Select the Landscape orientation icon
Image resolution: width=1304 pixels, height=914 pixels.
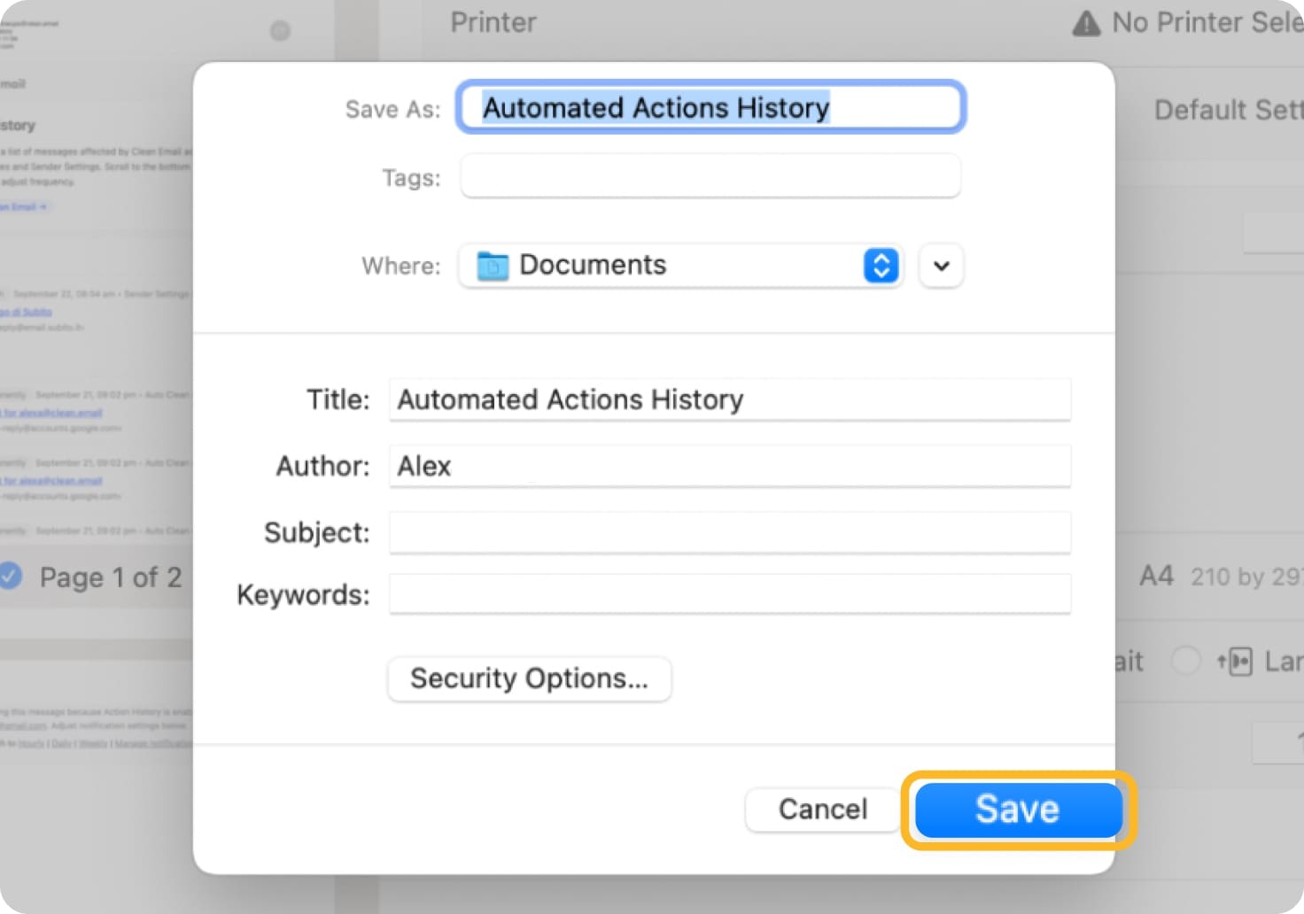pos(1240,662)
